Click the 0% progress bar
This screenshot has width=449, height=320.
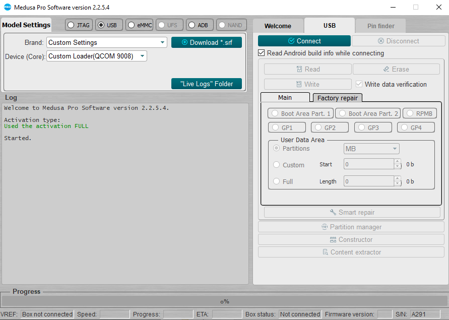225,301
